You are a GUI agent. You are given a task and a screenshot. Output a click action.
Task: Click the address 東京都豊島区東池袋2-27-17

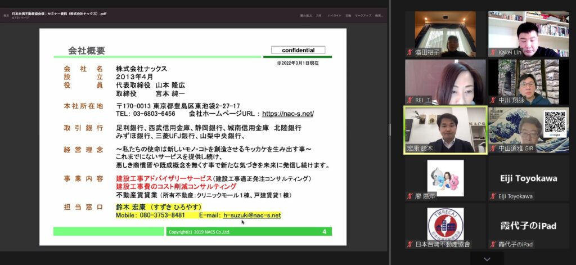pyautogui.click(x=196, y=106)
